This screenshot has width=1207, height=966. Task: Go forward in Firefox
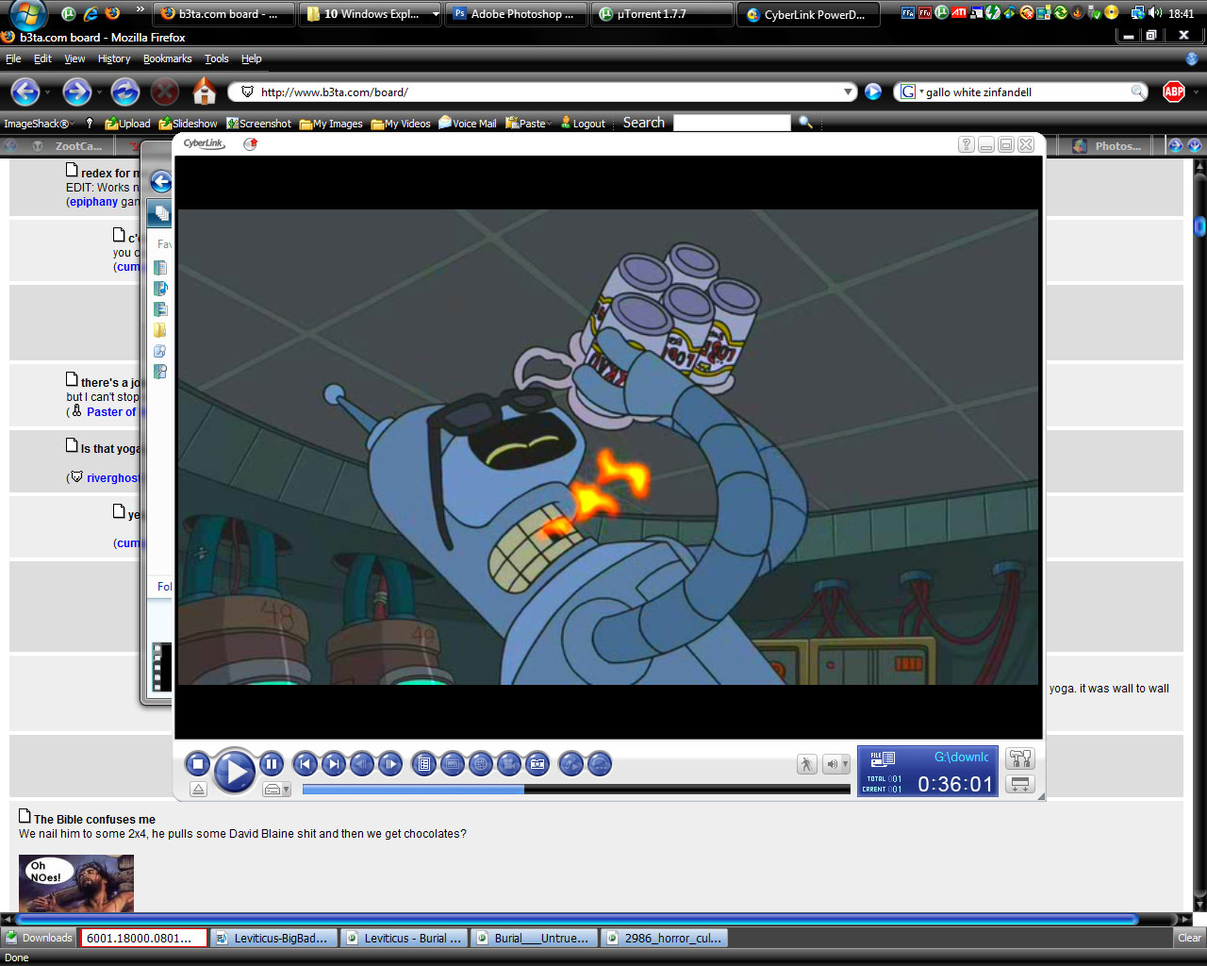(x=76, y=92)
